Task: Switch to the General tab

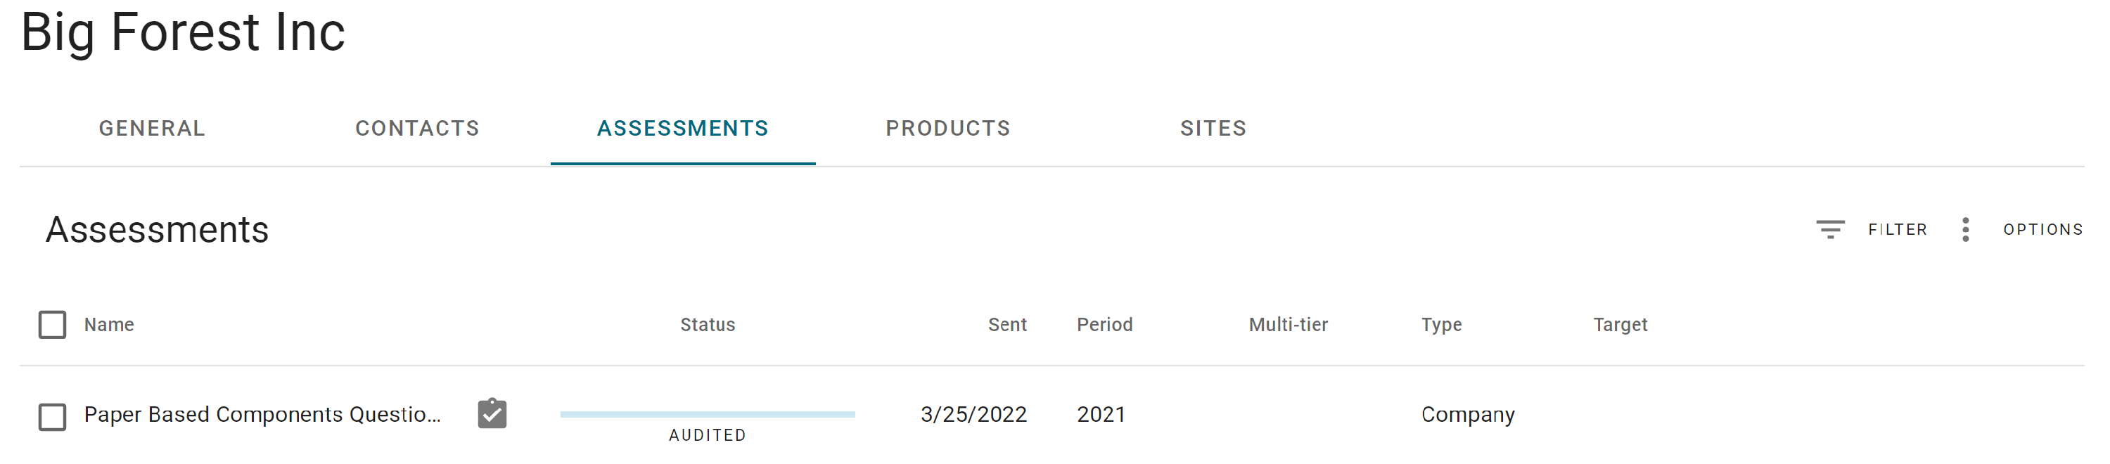Action: [x=153, y=129]
